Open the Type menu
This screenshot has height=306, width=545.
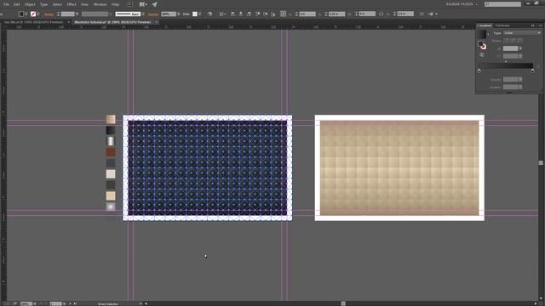click(43, 4)
